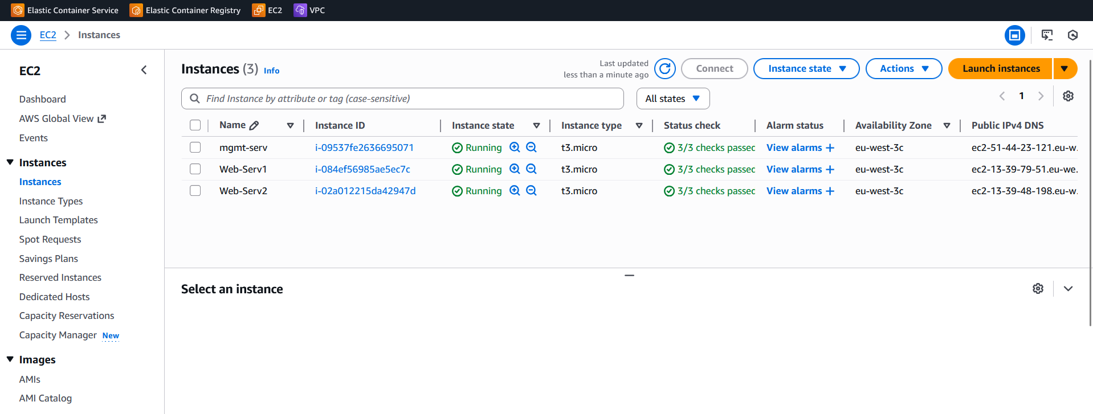Zoom-in filter for mgmt-serv Running state
The image size is (1093, 414).
click(515, 147)
